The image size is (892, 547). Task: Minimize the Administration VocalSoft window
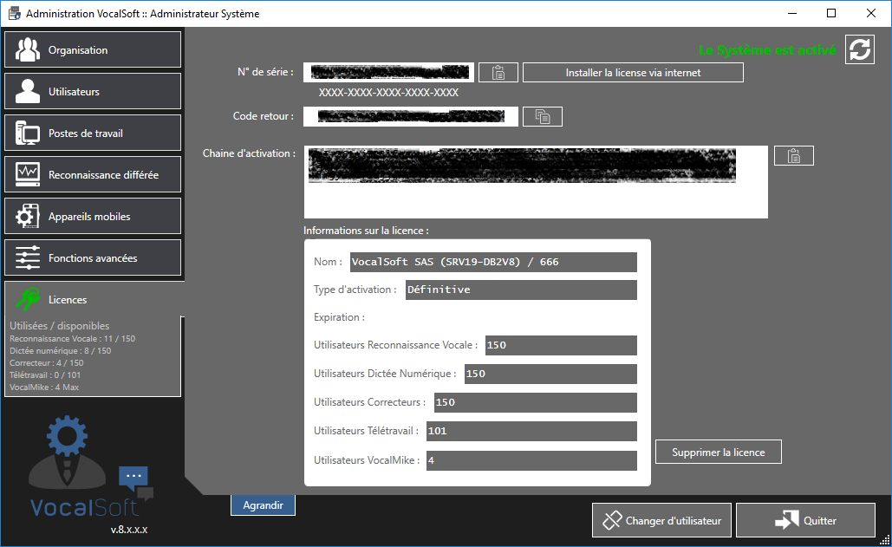tap(792, 13)
